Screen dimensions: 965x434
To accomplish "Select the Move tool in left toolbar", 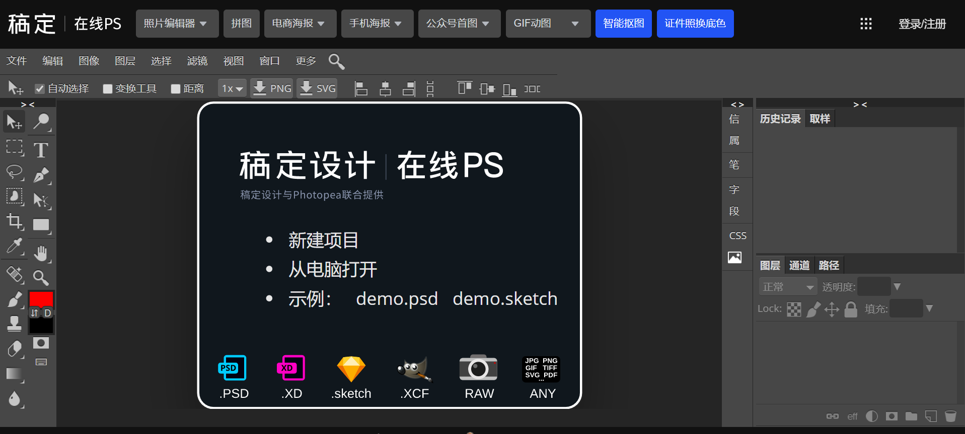I will pyautogui.click(x=14, y=122).
